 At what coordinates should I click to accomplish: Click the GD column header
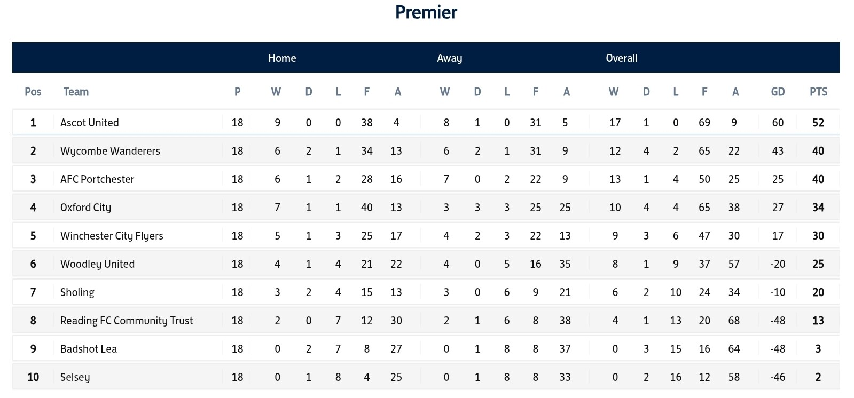tap(778, 92)
